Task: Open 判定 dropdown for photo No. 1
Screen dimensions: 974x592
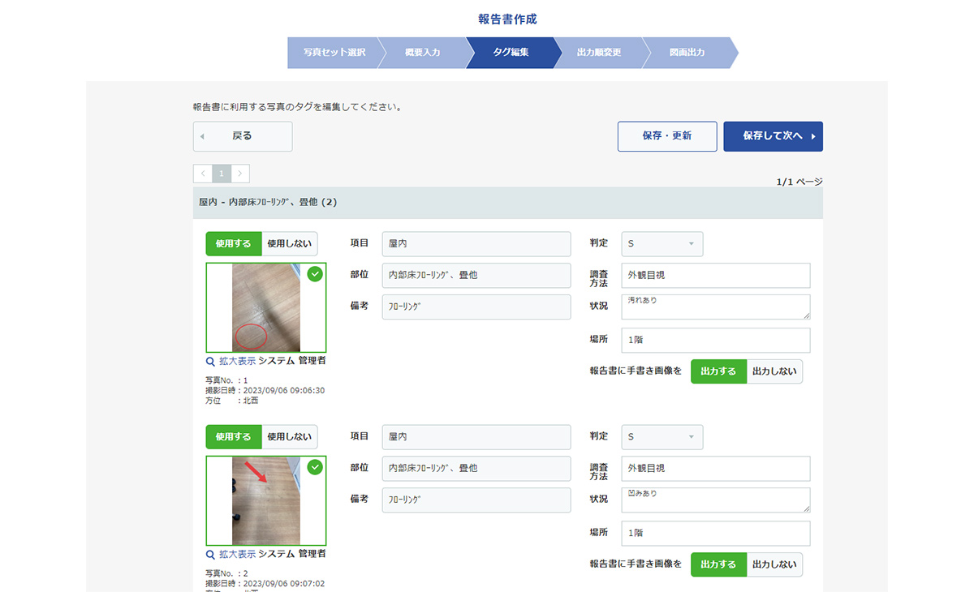Action: pos(662,244)
